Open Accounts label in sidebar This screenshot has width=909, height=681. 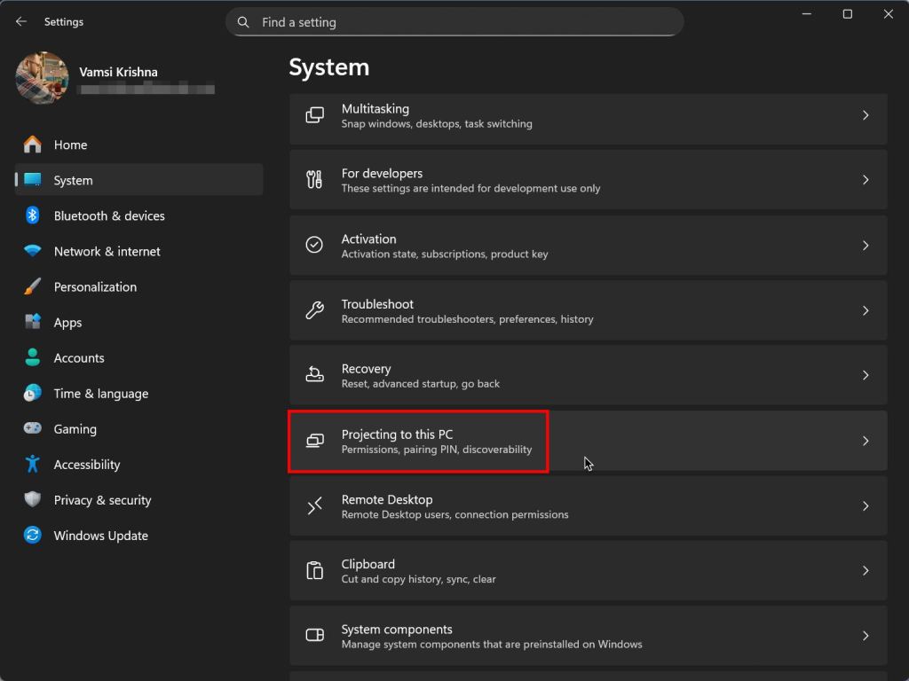(x=79, y=358)
